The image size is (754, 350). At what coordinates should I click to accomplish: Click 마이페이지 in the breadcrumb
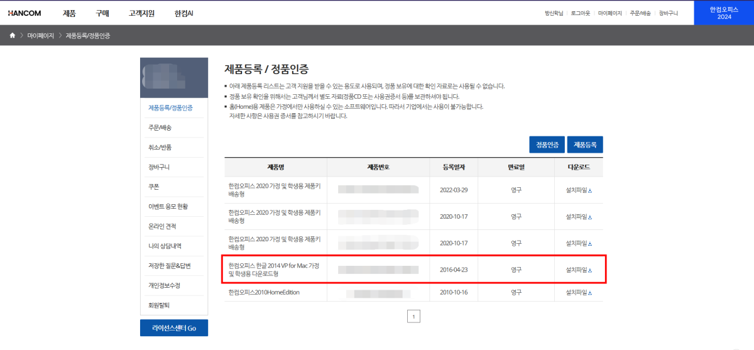(x=40, y=36)
